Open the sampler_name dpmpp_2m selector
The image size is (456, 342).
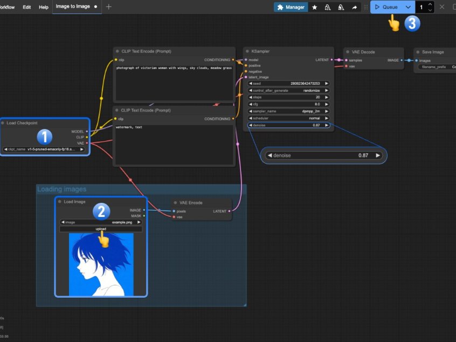[x=288, y=111]
